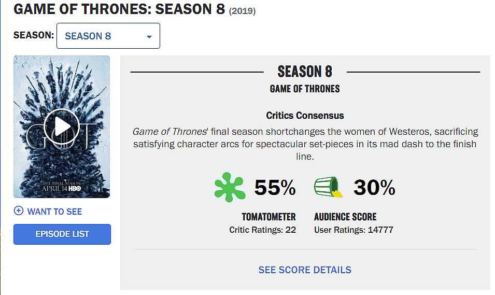Click the page title Game of Thrones: Season 8
The width and height of the screenshot is (495, 295).
pos(118,10)
